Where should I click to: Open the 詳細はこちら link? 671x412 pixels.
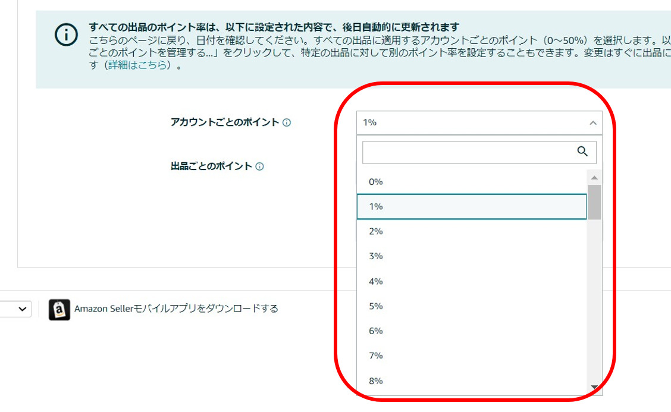[x=139, y=65]
